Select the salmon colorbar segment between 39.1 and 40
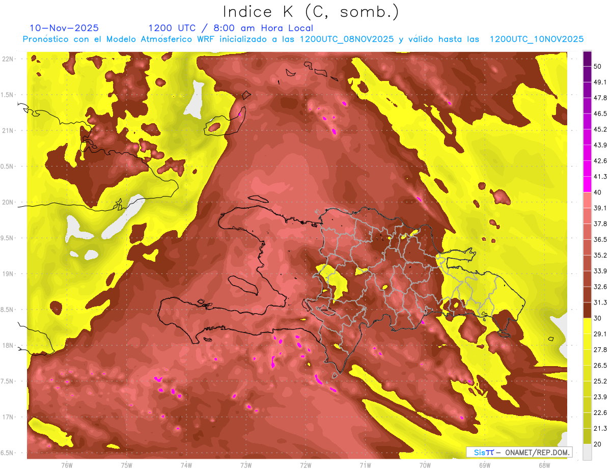This screenshot has height=472, width=611. click(x=587, y=200)
